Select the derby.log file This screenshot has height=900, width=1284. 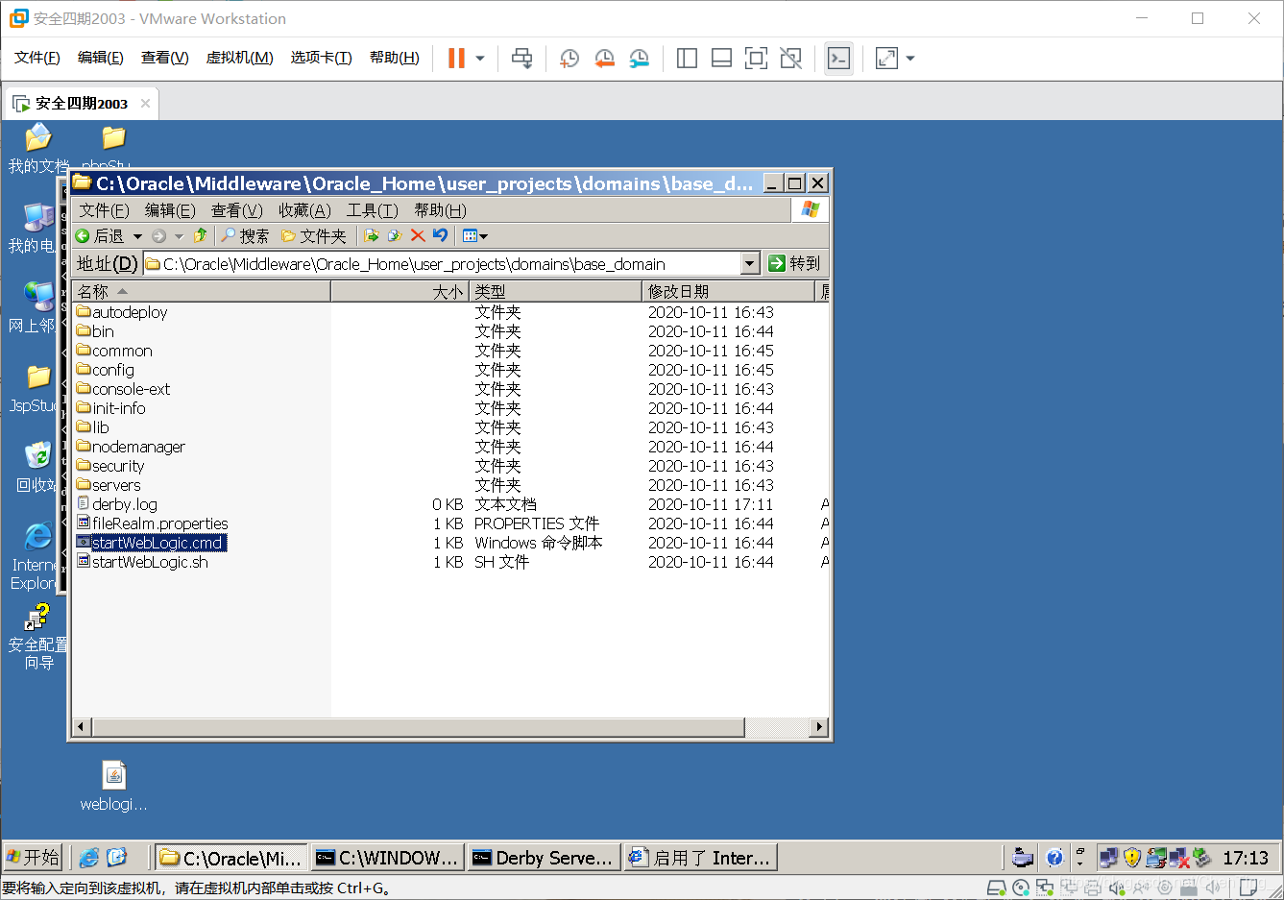[117, 504]
